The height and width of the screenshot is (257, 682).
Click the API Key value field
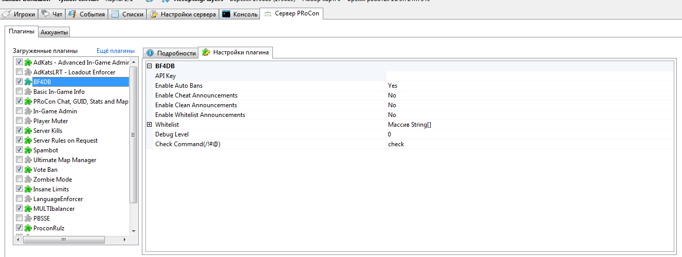pos(530,76)
